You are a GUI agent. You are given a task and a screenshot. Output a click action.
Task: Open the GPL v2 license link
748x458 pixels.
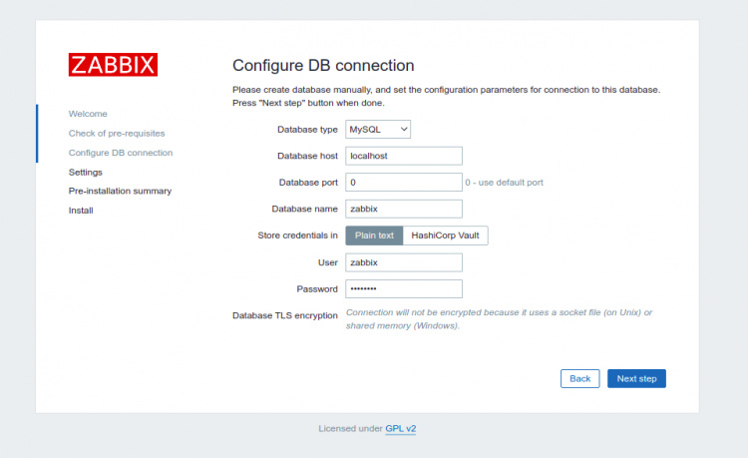(x=401, y=428)
